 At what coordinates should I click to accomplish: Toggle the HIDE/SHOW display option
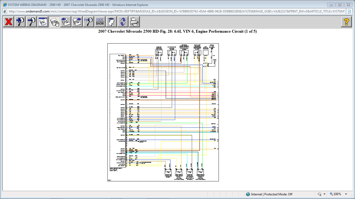coord(100,22)
